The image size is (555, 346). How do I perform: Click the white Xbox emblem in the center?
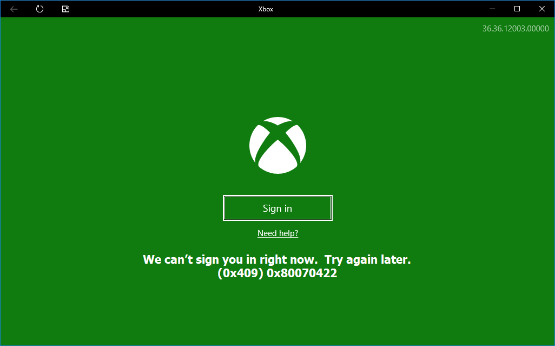pyautogui.click(x=277, y=146)
